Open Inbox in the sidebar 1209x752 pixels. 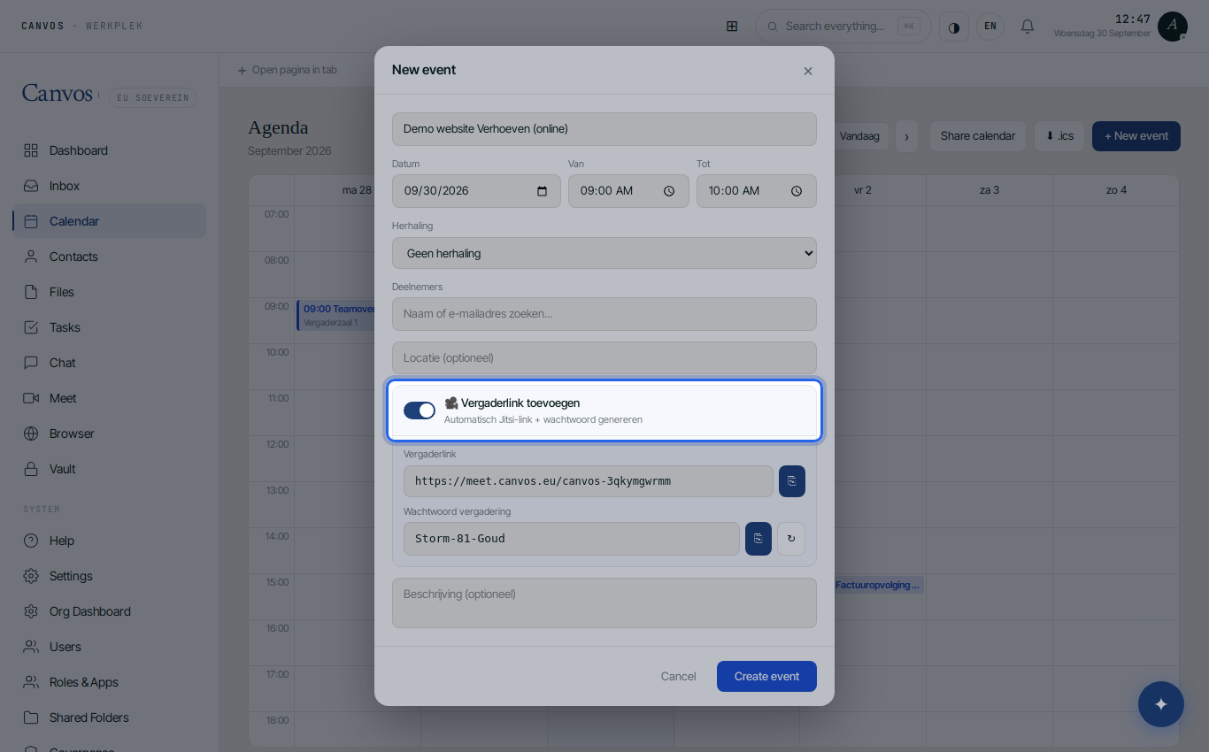point(109,186)
